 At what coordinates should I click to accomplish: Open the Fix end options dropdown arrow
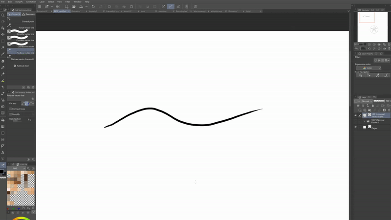point(33,103)
